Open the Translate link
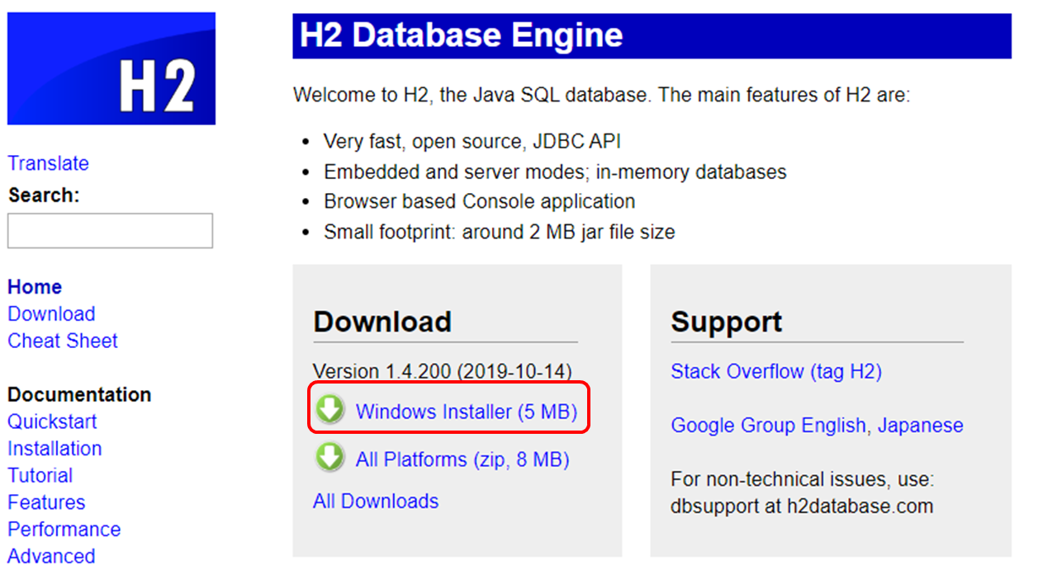The height and width of the screenshot is (579, 1057). click(x=48, y=163)
